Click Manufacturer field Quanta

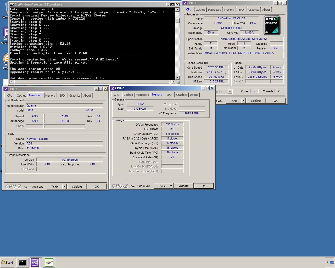[64, 106]
